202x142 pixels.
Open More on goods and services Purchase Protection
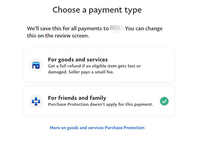click(97, 128)
